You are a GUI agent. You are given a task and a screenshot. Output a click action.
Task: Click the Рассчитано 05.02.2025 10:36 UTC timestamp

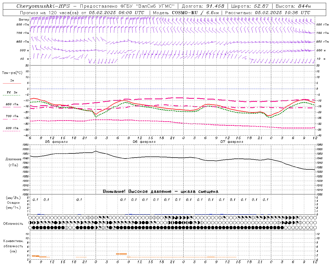[x=268, y=13]
